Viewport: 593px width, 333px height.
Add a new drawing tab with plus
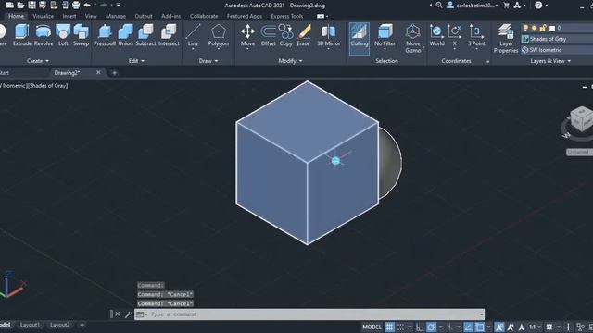click(x=114, y=73)
